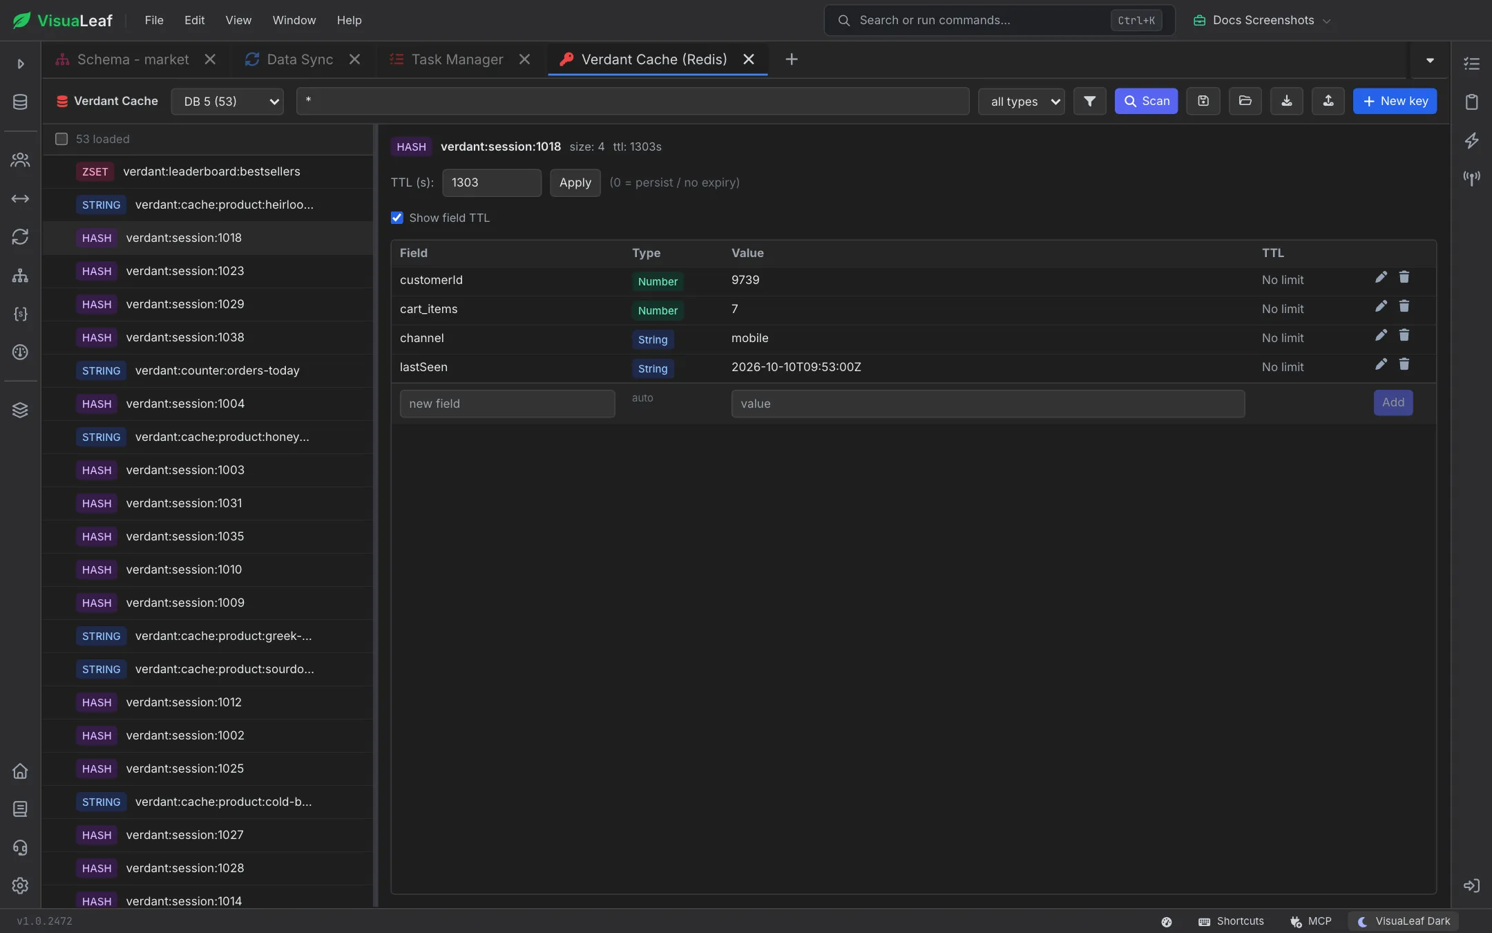Click Apply next to the TTL input
Viewport: 1492px width, 933px height.
(575, 182)
